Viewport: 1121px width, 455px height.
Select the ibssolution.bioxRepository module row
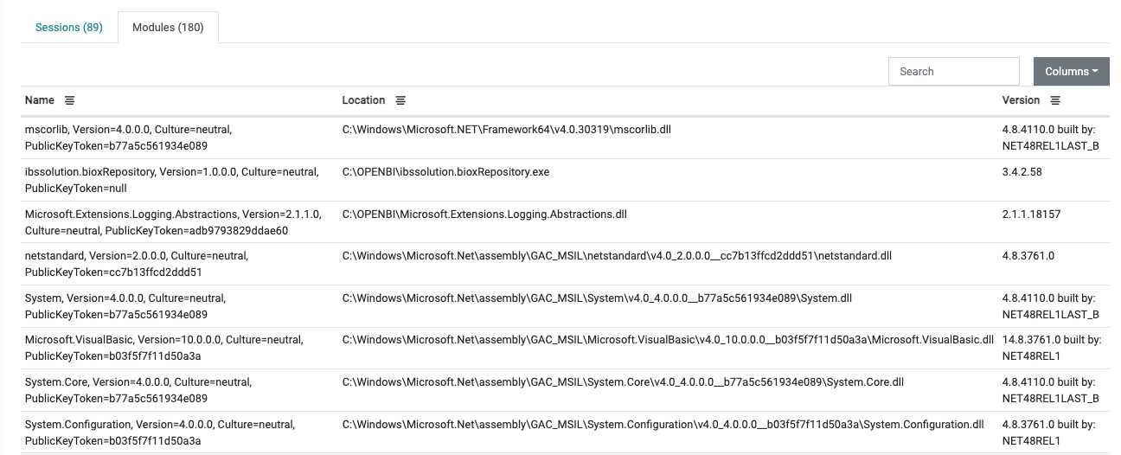pos(171,179)
